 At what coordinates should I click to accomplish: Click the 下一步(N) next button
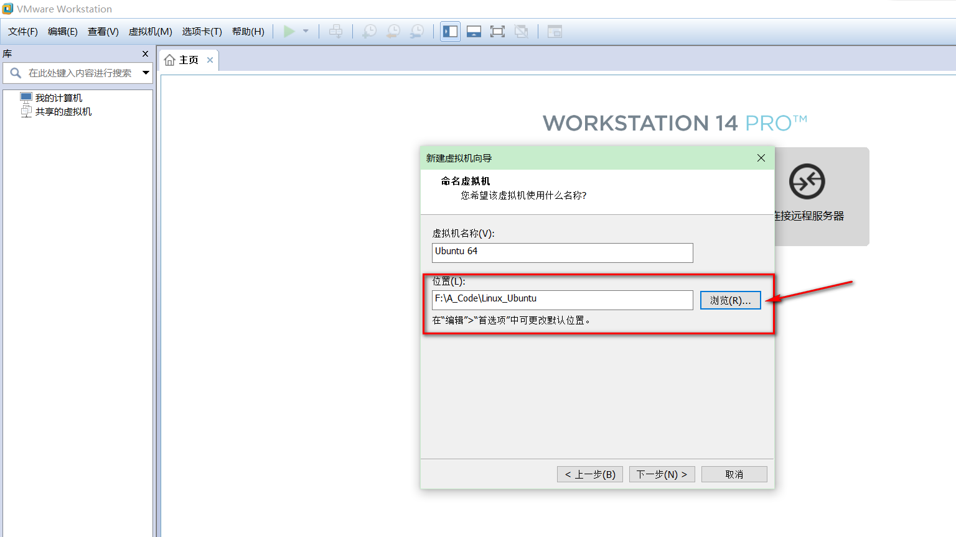click(x=662, y=474)
